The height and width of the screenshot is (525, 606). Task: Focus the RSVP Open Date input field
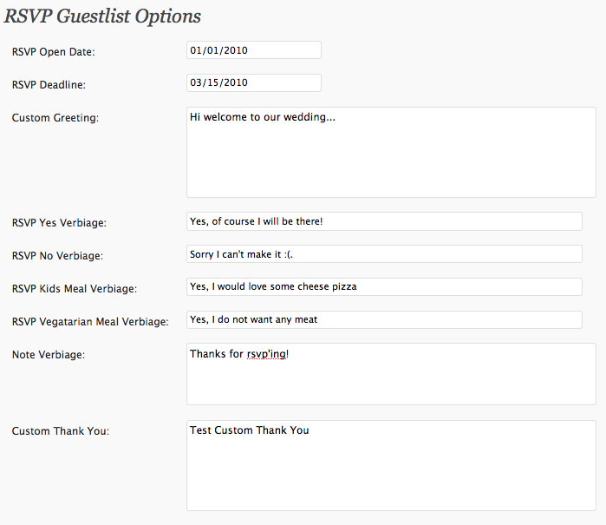(x=253, y=50)
